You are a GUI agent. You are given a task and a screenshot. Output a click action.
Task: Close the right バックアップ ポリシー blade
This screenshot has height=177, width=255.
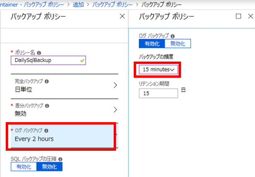250,16
